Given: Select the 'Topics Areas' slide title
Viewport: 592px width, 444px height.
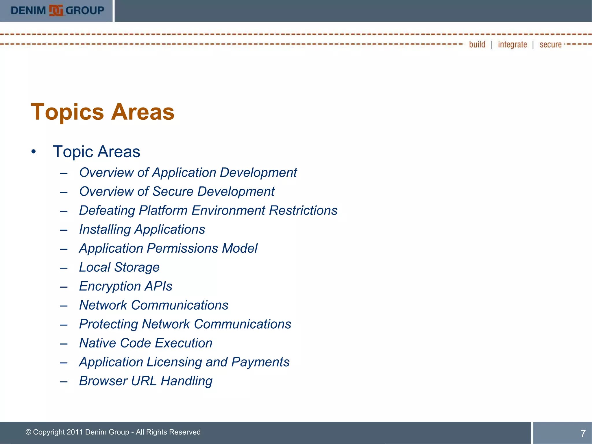Looking at the screenshot, I should (x=103, y=112).
